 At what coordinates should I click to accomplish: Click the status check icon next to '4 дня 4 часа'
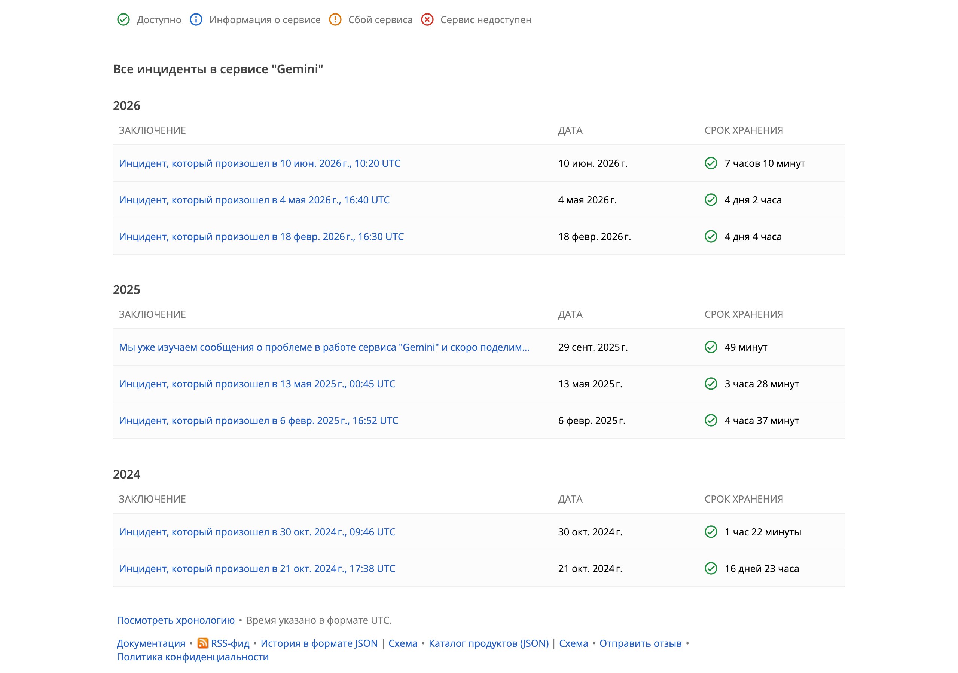point(711,236)
